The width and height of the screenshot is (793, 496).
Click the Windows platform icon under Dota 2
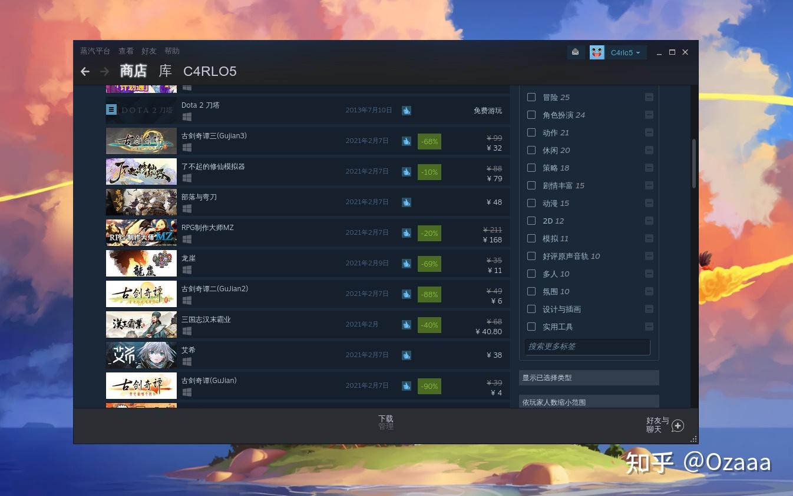[187, 116]
